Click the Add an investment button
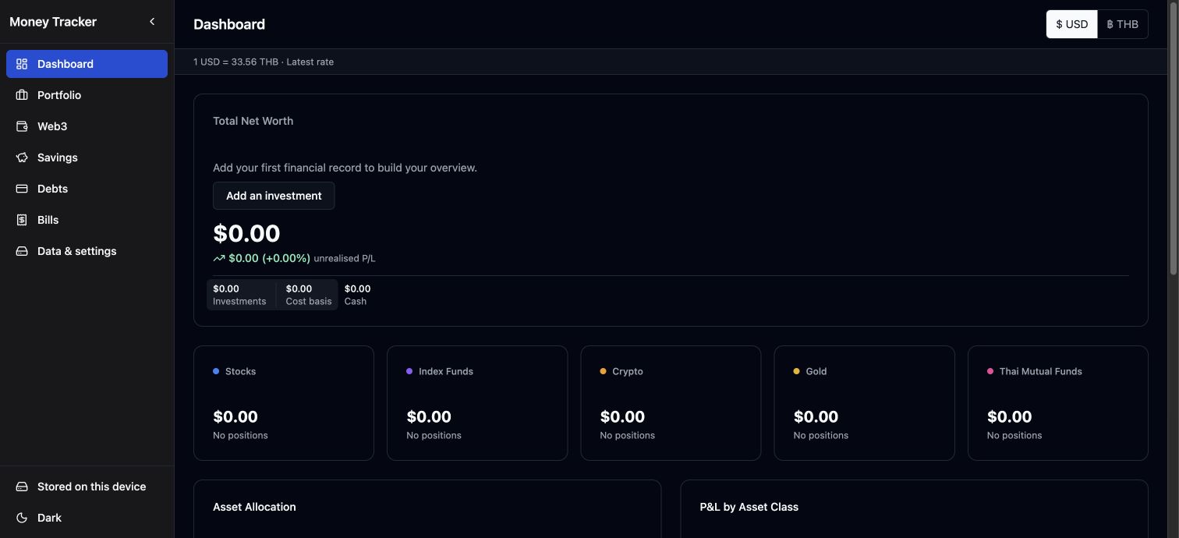1179x538 pixels. click(x=274, y=196)
